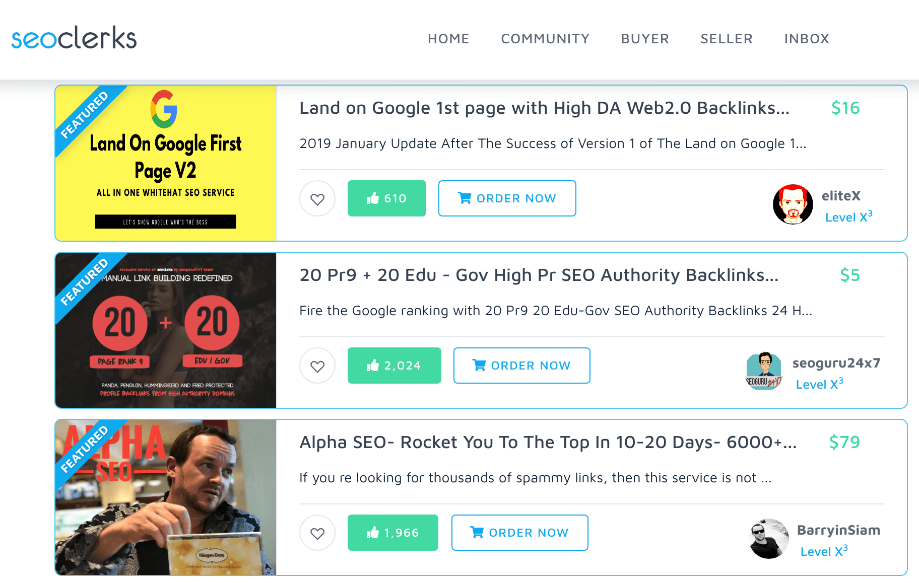Open BarryinSiam seller avatar

[769, 539]
